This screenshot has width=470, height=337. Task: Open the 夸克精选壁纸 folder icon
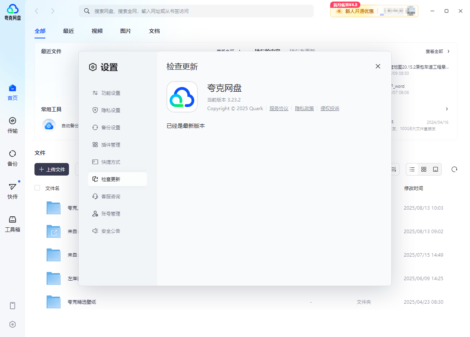tap(54, 302)
